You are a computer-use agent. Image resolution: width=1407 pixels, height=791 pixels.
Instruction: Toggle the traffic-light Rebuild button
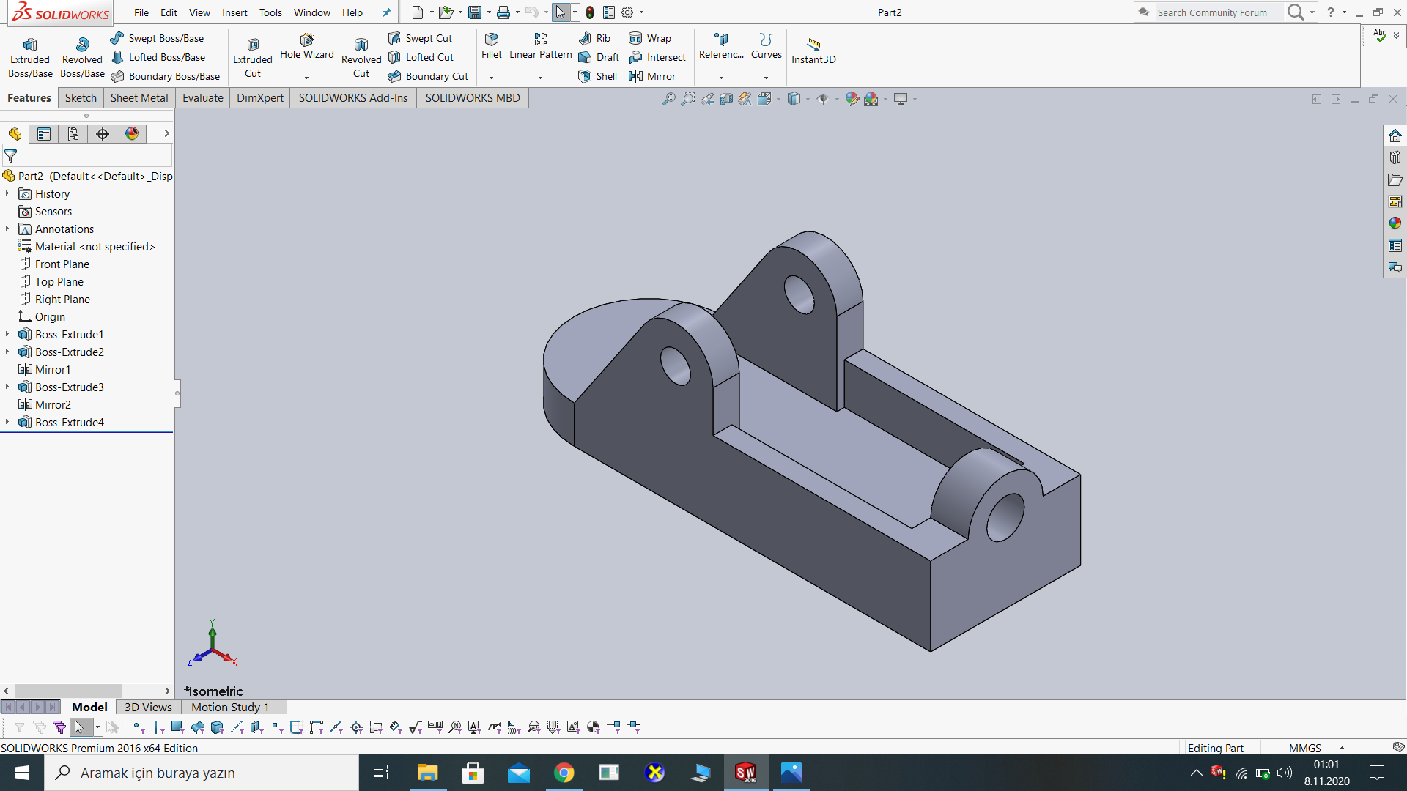pos(590,12)
